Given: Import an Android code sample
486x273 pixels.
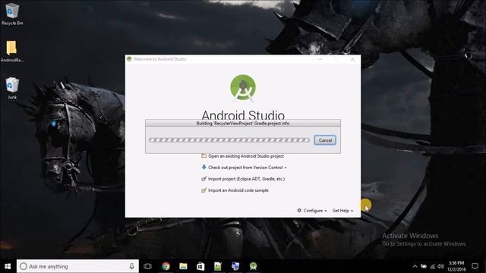Looking at the screenshot, I should (x=238, y=190).
